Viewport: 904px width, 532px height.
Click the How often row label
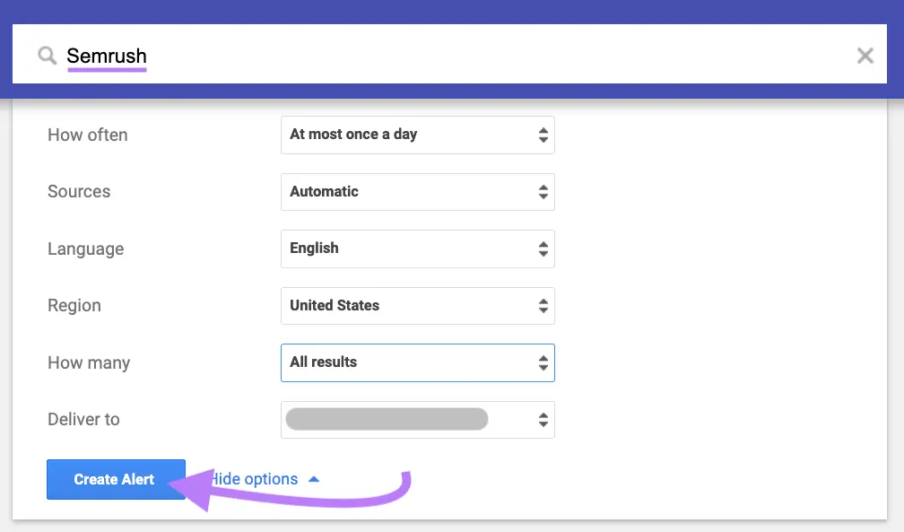[87, 135]
